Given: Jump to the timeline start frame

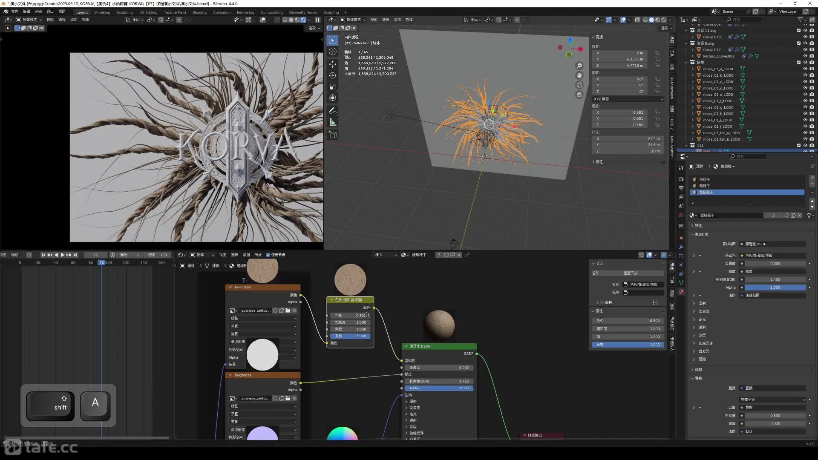Looking at the screenshot, I should click(x=43, y=255).
